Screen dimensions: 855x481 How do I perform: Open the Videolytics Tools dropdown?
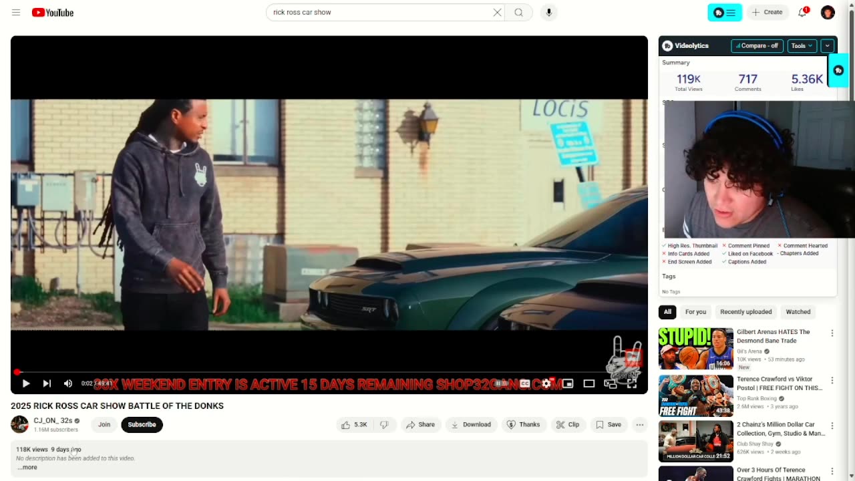click(x=802, y=45)
